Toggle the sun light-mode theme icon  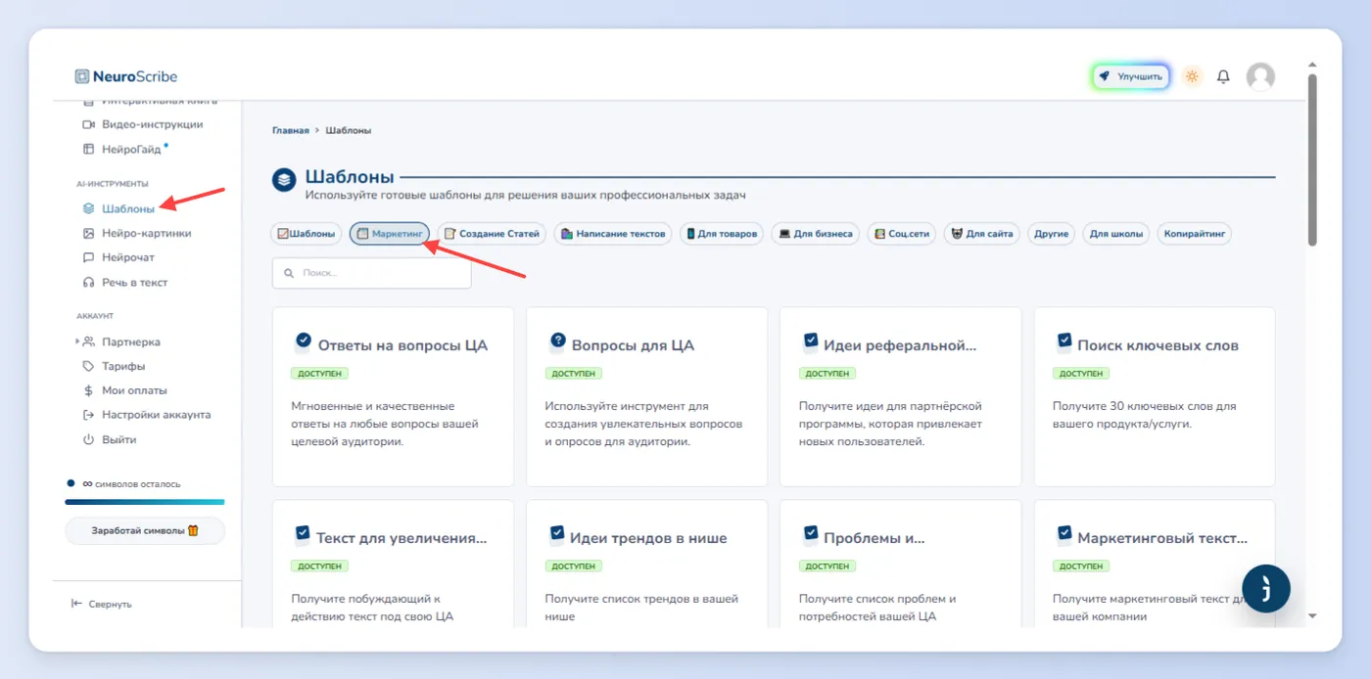[1192, 76]
